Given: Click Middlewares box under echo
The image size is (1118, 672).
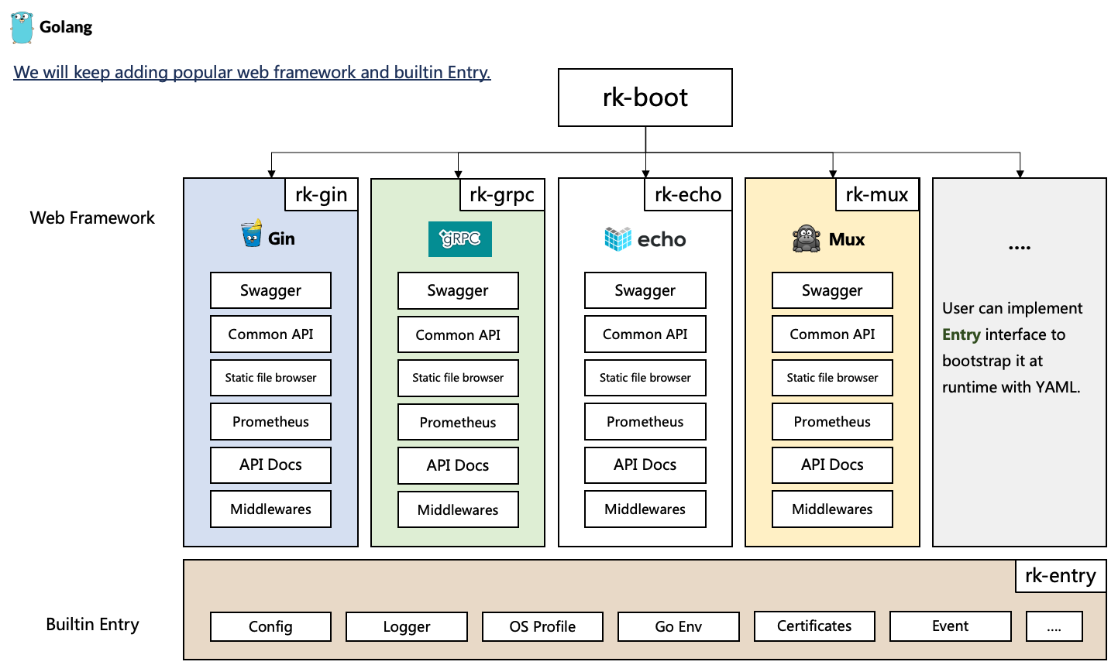Looking at the screenshot, I should (645, 509).
